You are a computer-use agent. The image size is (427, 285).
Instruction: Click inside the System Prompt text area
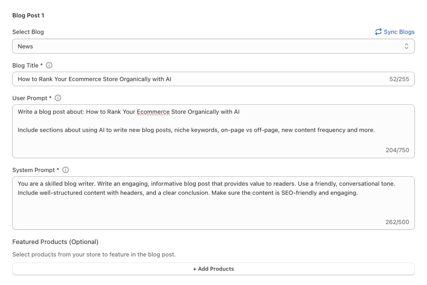[x=213, y=210]
